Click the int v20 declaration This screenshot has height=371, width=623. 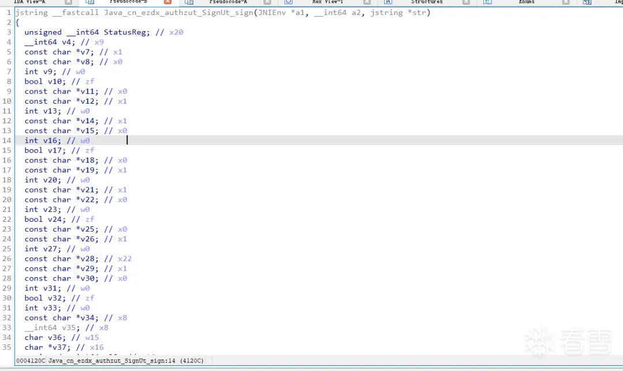pos(43,180)
